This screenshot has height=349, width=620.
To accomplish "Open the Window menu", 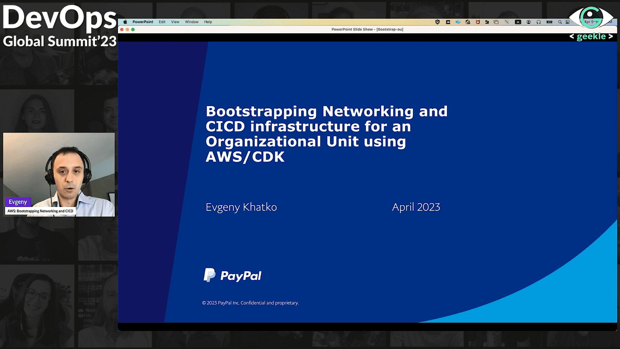I will tap(192, 22).
